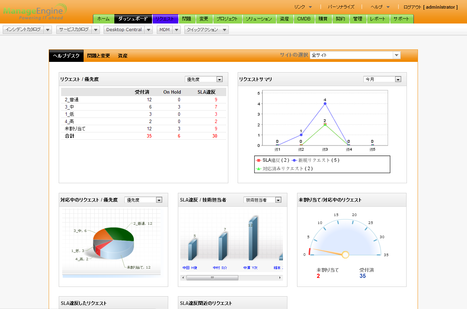Viewport: 467px width, 309px height.
Task: Click On Hold count 3 in 未割り当て row
Action: pos(179,129)
